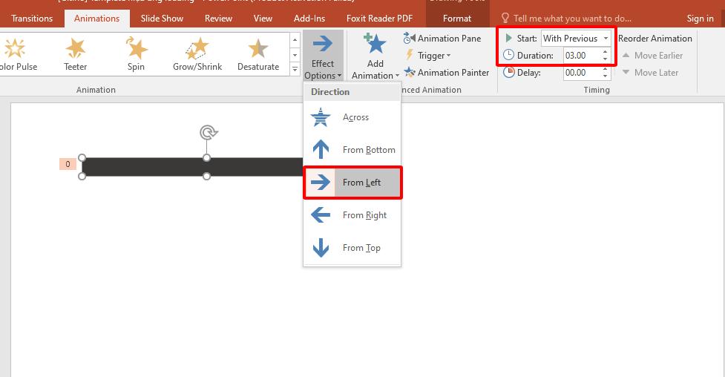Apply the Teeter animation effect
The height and width of the screenshot is (377, 725).
pos(76,54)
